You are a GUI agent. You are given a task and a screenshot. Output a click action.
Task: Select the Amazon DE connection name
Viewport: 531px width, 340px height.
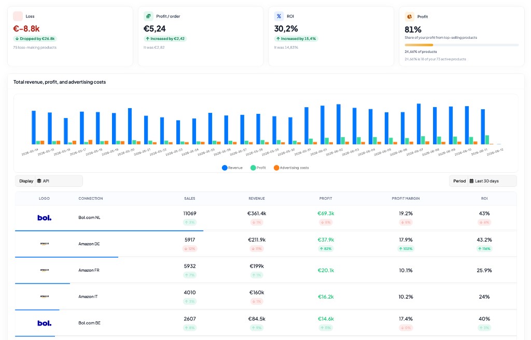[x=89, y=244]
